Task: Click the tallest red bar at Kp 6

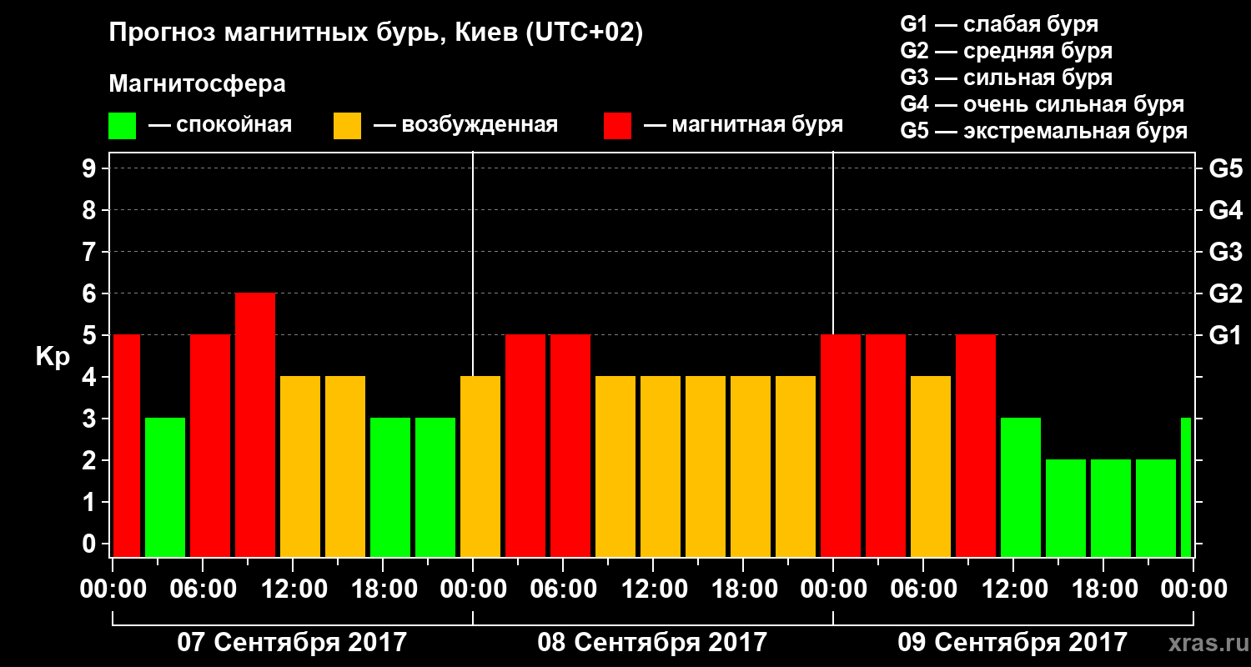Action: [x=255, y=424]
